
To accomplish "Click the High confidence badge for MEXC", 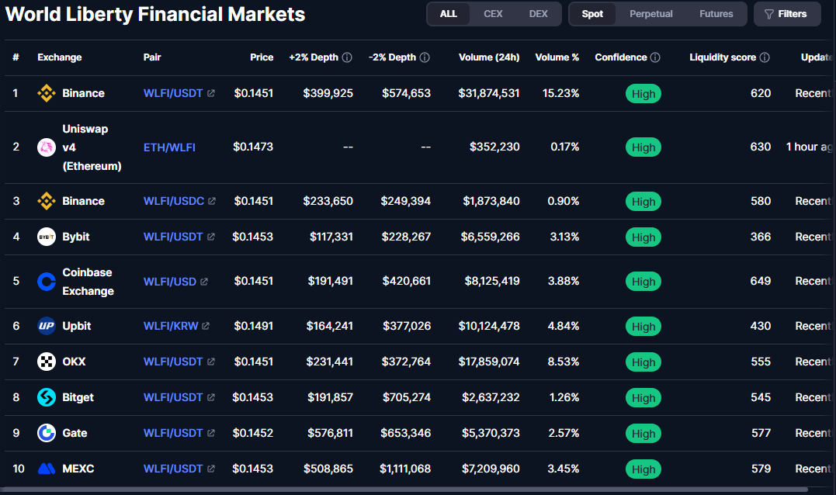I will click(643, 469).
